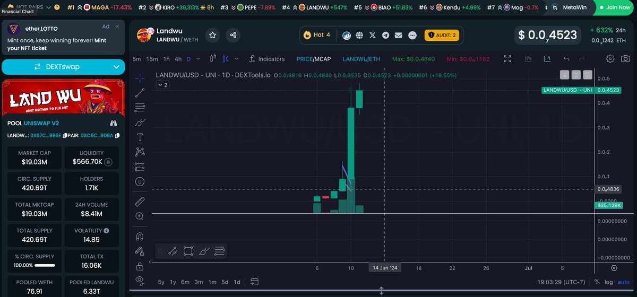Undo last chart action
The width and height of the screenshot is (637, 297).
566,59
